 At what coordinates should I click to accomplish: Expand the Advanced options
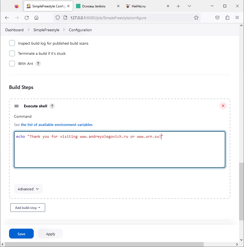coord(28,189)
